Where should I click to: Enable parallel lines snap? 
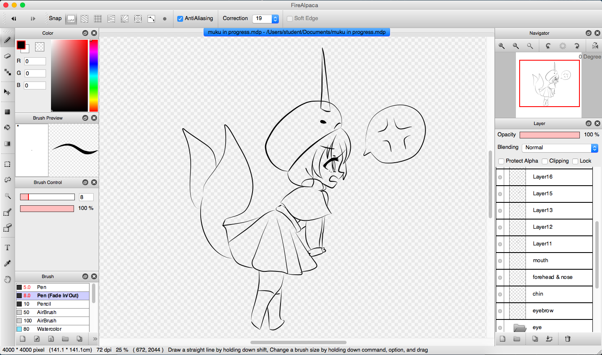[84, 19]
